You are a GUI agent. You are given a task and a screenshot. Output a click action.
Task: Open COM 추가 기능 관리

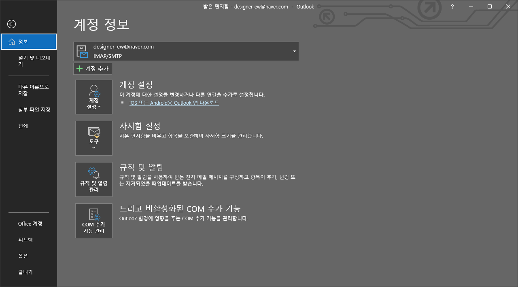[94, 221]
